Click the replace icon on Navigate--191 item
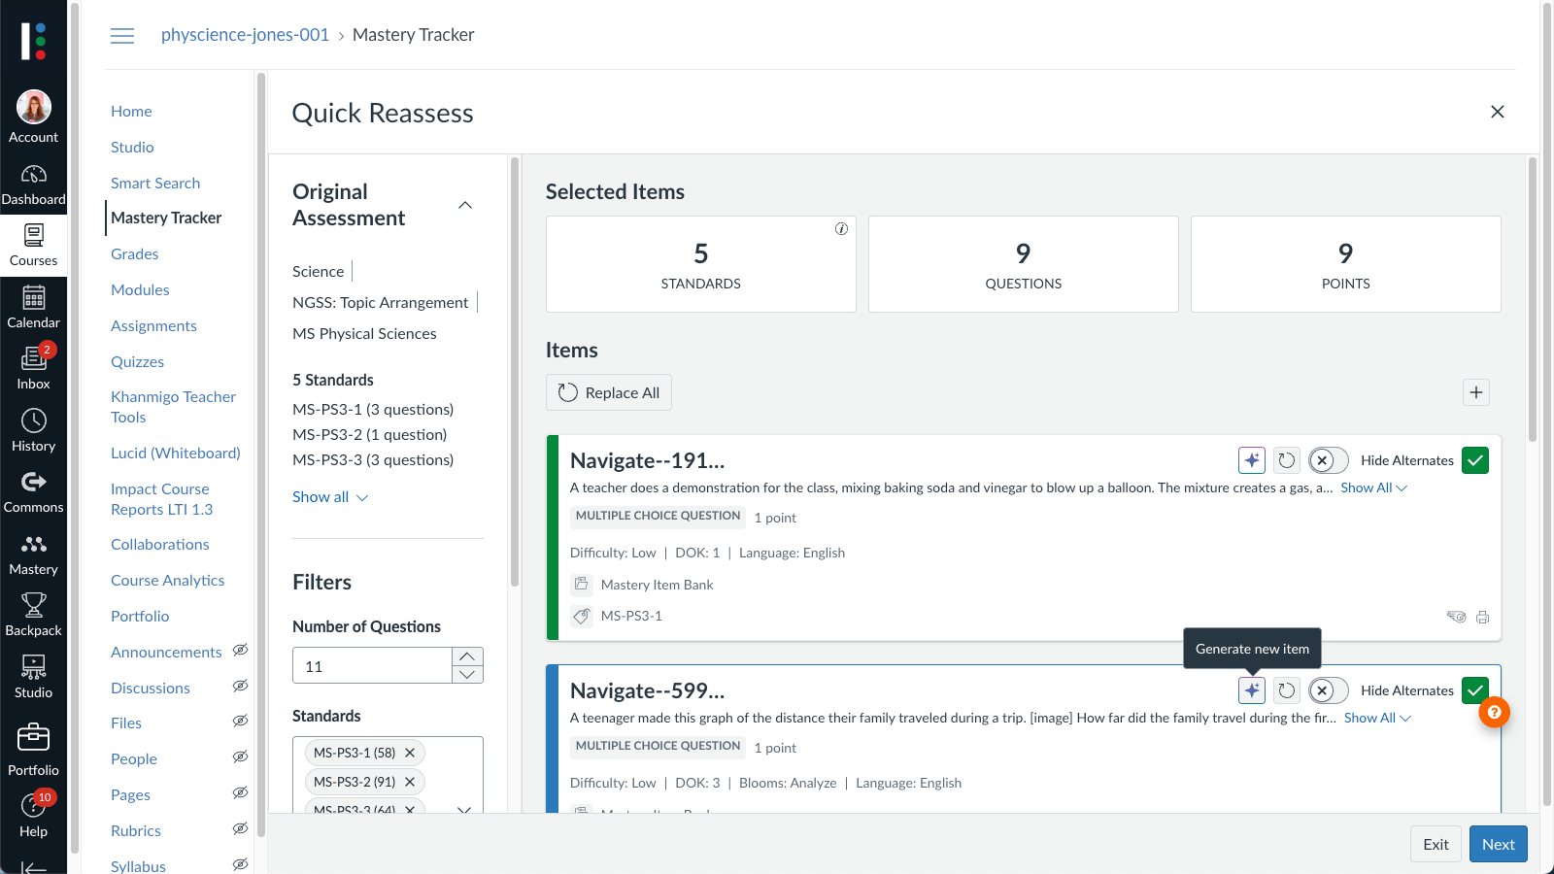The height and width of the screenshot is (874, 1554). point(1287,460)
